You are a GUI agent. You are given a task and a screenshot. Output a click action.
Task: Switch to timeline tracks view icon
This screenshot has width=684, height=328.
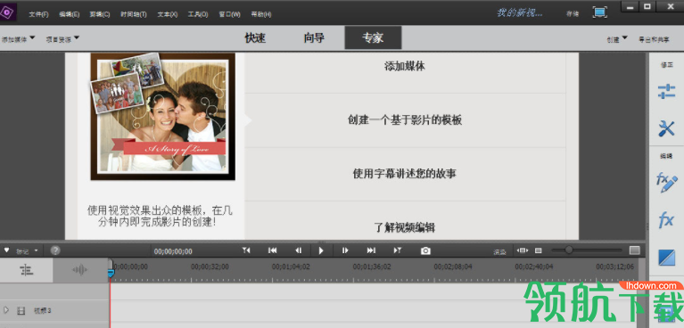26,270
